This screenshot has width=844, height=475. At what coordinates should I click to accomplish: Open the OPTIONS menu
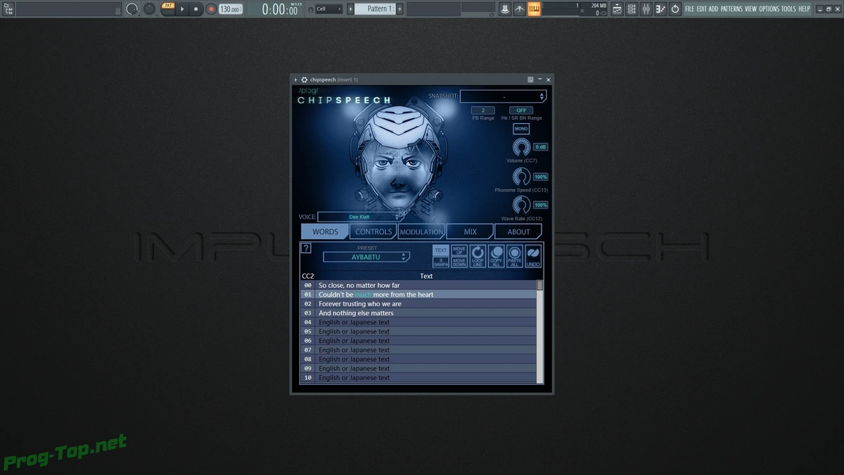769,9
